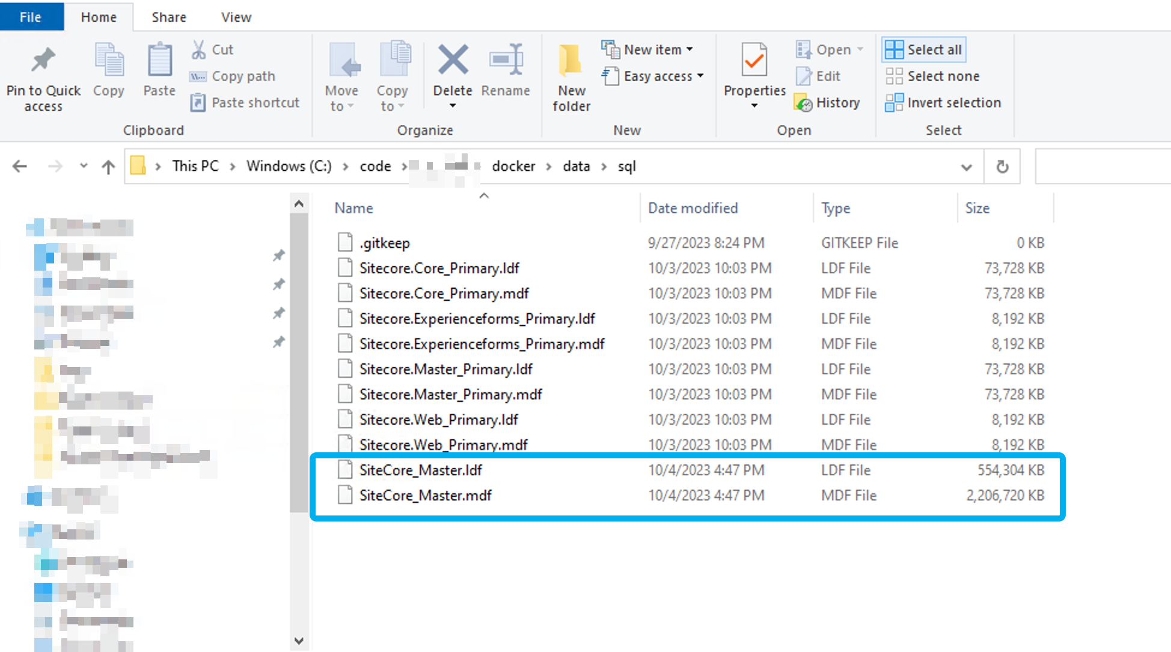The image size is (1171, 652).
Task: Switch to the Share ribbon tab
Action: pos(169,17)
